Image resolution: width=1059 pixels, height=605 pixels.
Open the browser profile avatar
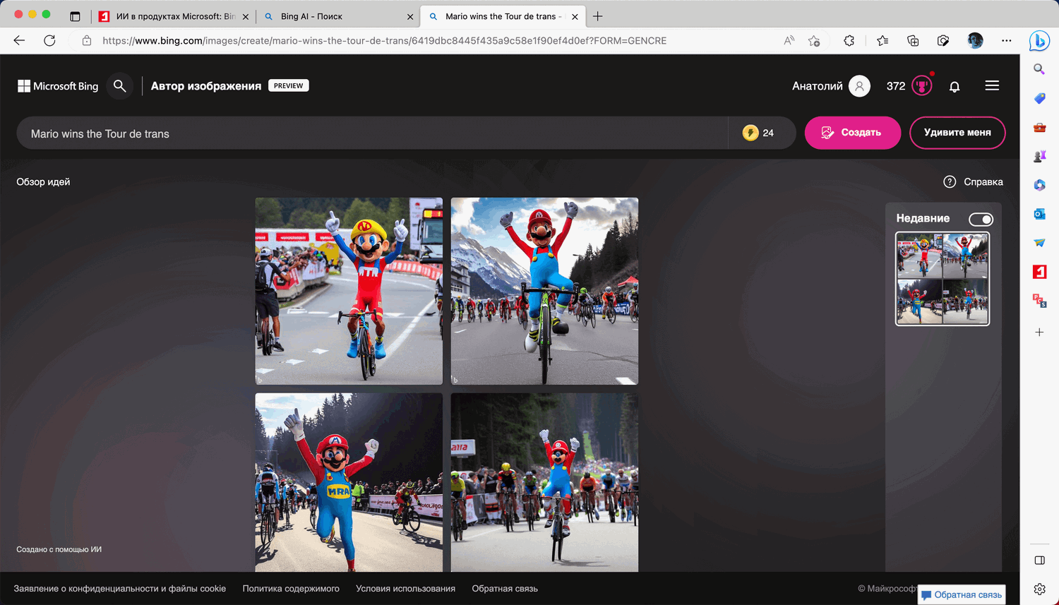coord(975,40)
